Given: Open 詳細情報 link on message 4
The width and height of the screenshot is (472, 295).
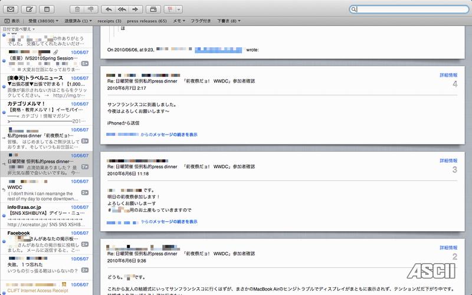Looking at the screenshot, I should (448, 75).
